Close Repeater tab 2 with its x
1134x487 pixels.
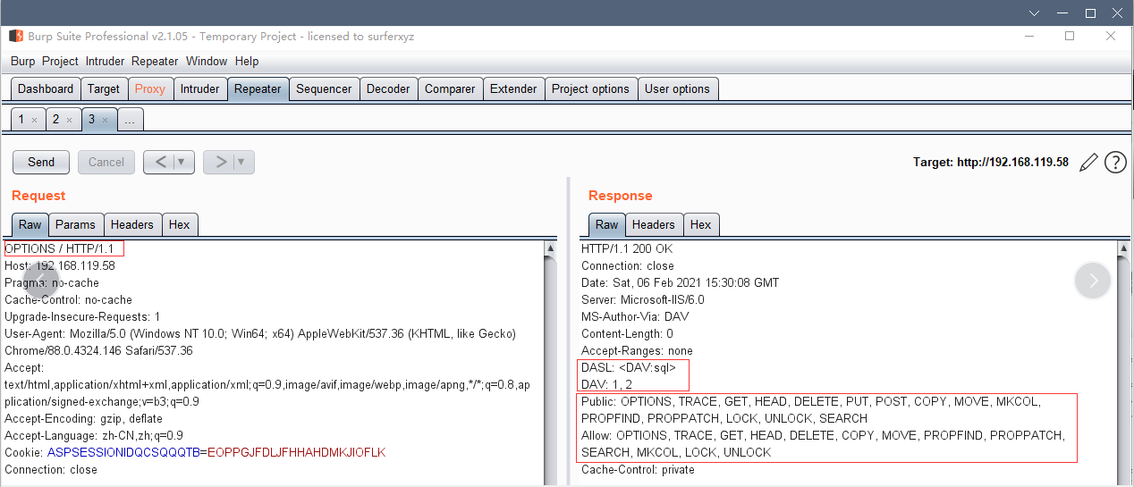(69, 120)
